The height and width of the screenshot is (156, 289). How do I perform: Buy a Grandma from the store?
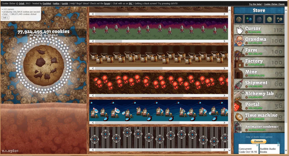259,40
